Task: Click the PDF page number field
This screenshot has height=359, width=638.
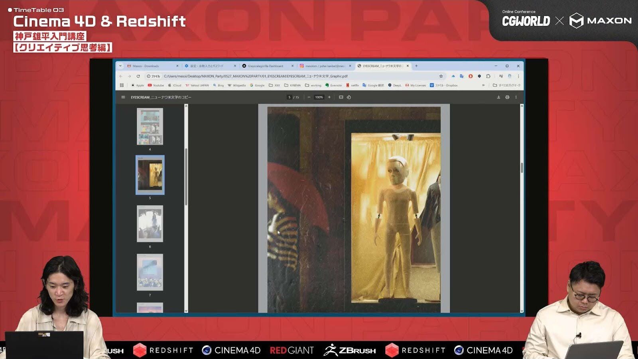Action: [x=289, y=97]
